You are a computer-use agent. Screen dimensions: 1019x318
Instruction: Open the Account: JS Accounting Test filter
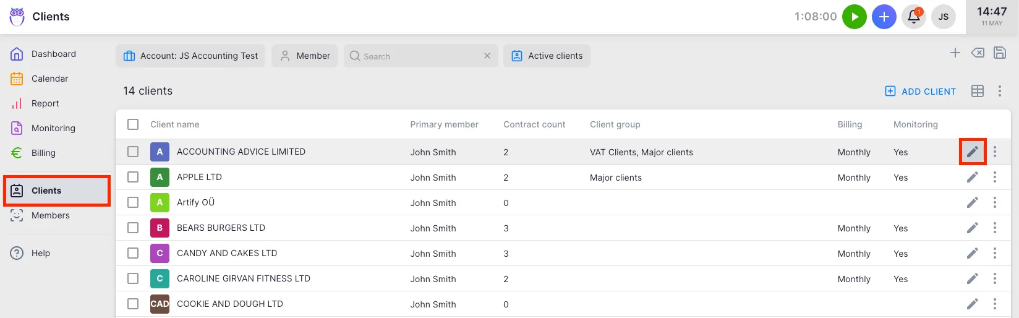tap(190, 56)
